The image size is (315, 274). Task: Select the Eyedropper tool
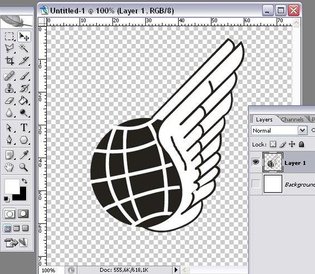click(x=24, y=155)
